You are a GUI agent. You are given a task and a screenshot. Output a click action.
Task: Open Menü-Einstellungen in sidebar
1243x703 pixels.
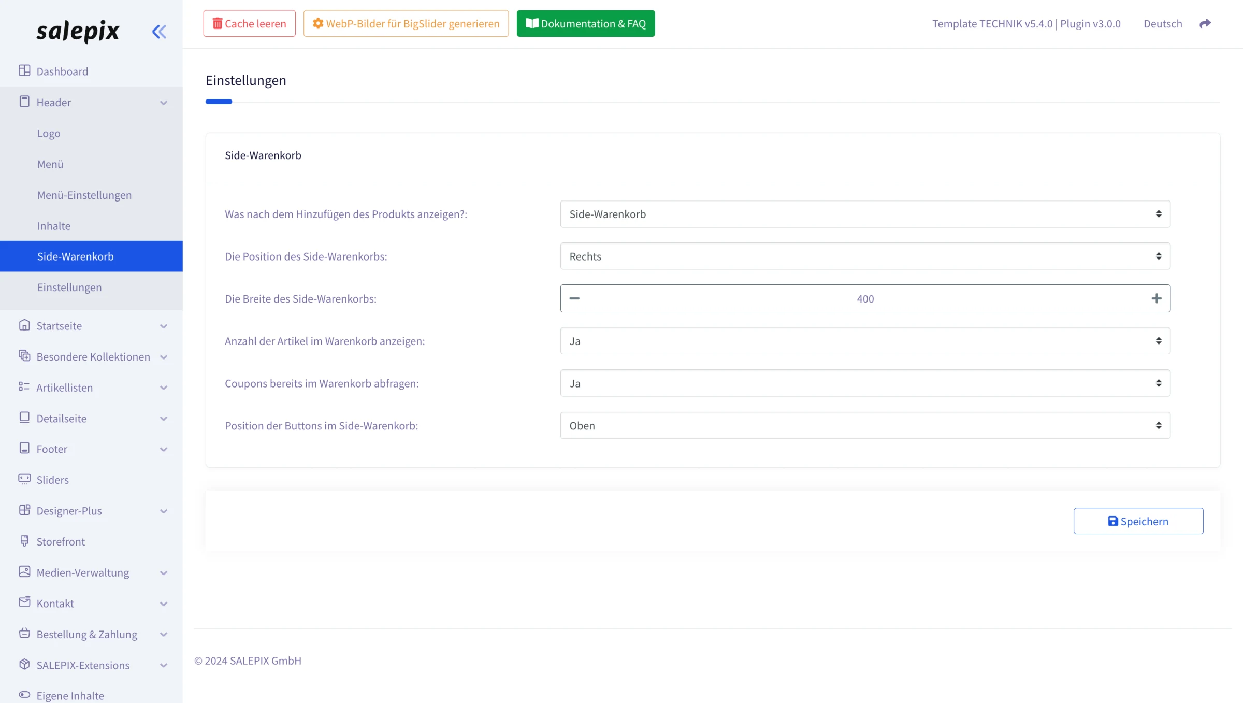(91, 195)
